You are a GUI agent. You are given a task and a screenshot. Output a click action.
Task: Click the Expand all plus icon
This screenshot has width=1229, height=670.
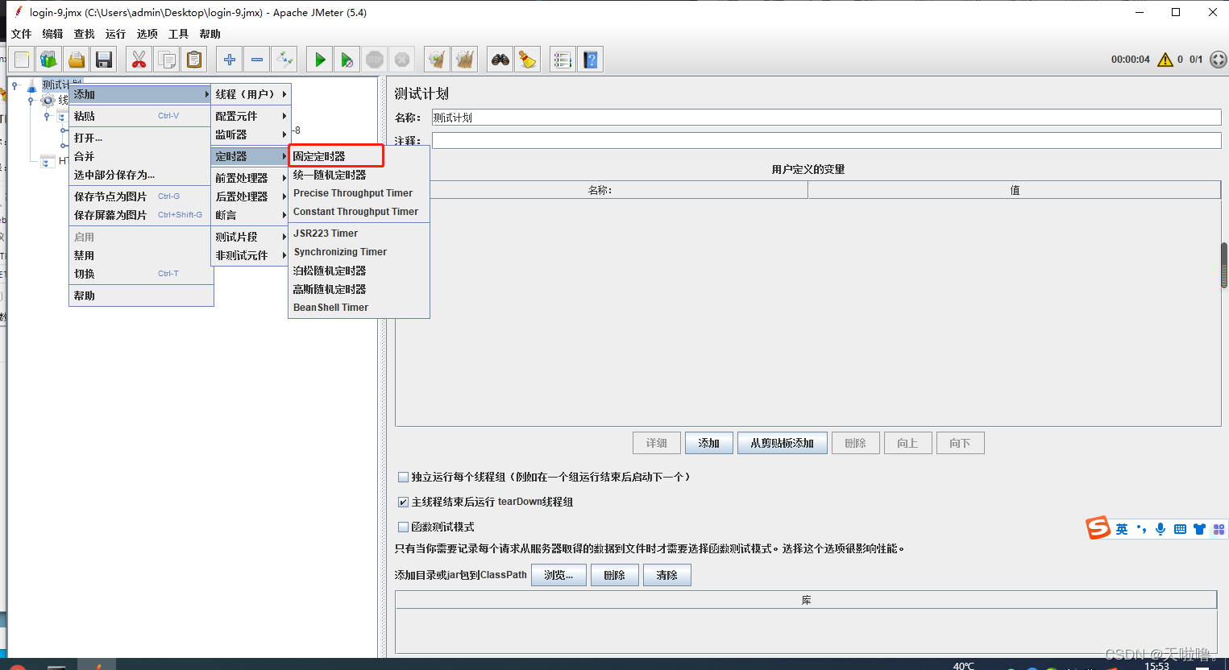[230, 60]
